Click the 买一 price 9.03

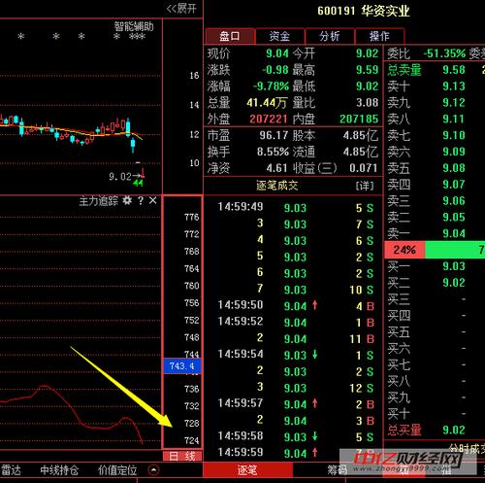click(x=454, y=266)
